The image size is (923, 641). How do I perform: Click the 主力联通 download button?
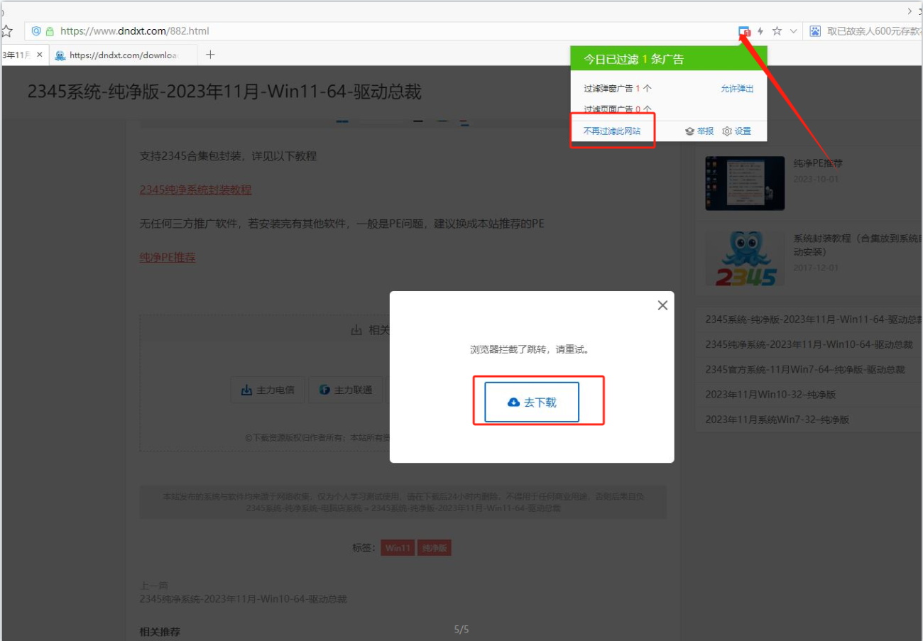pos(346,390)
